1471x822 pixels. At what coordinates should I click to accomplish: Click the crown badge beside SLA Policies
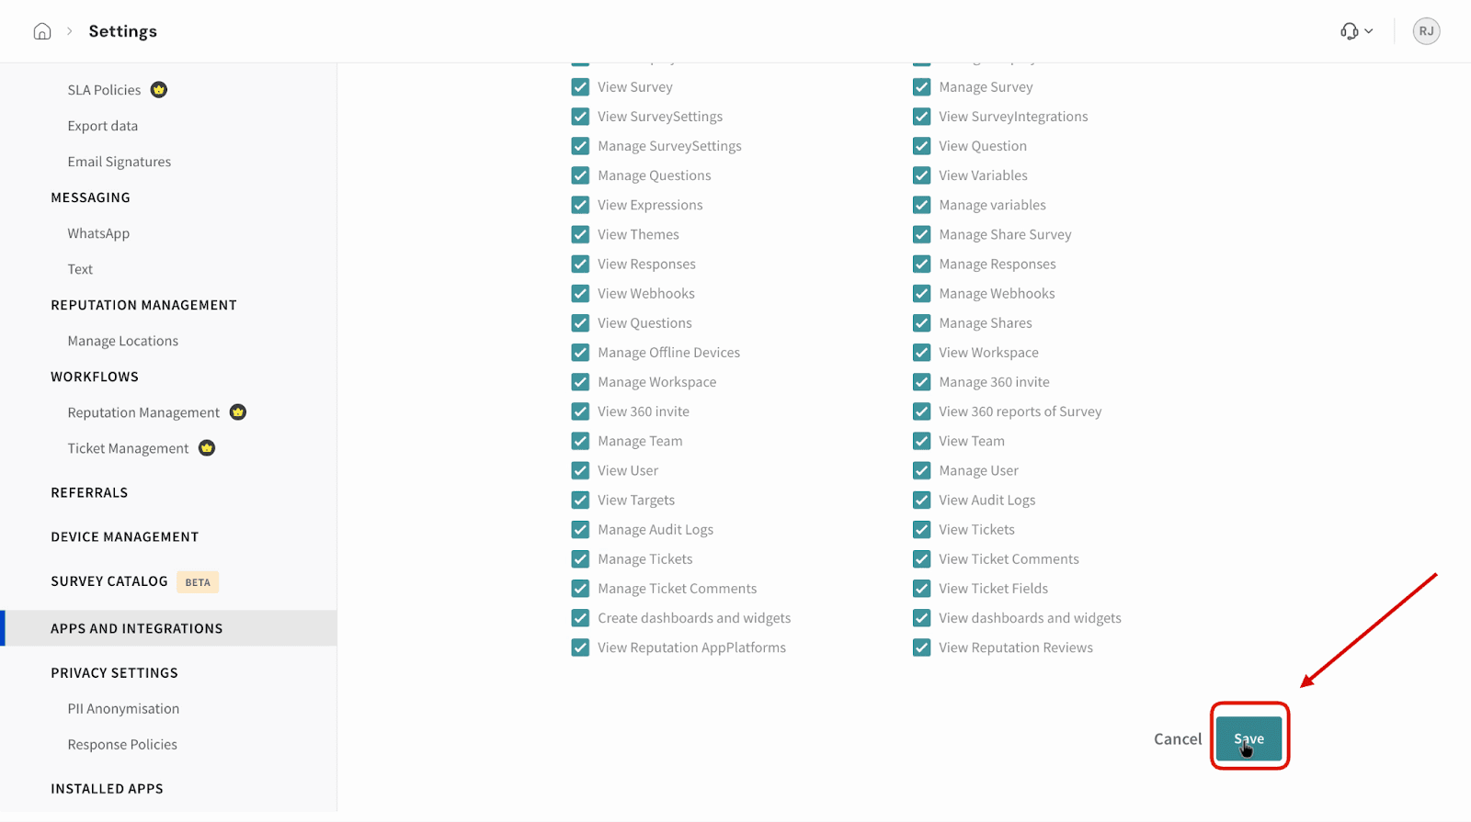click(x=159, y=90)
